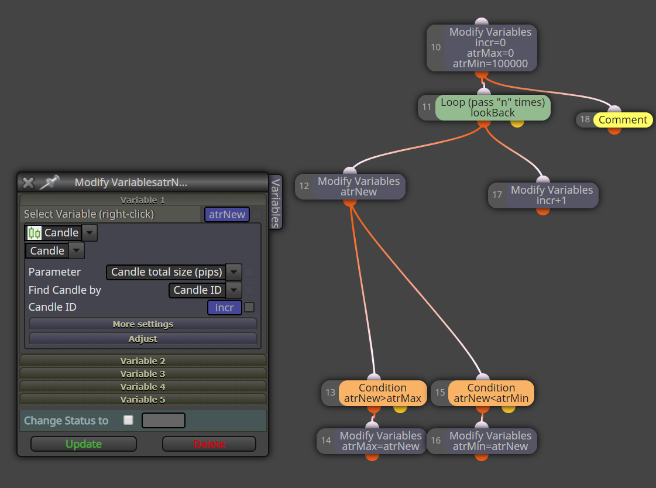Click the block number 11 label

tap(427, 107)
